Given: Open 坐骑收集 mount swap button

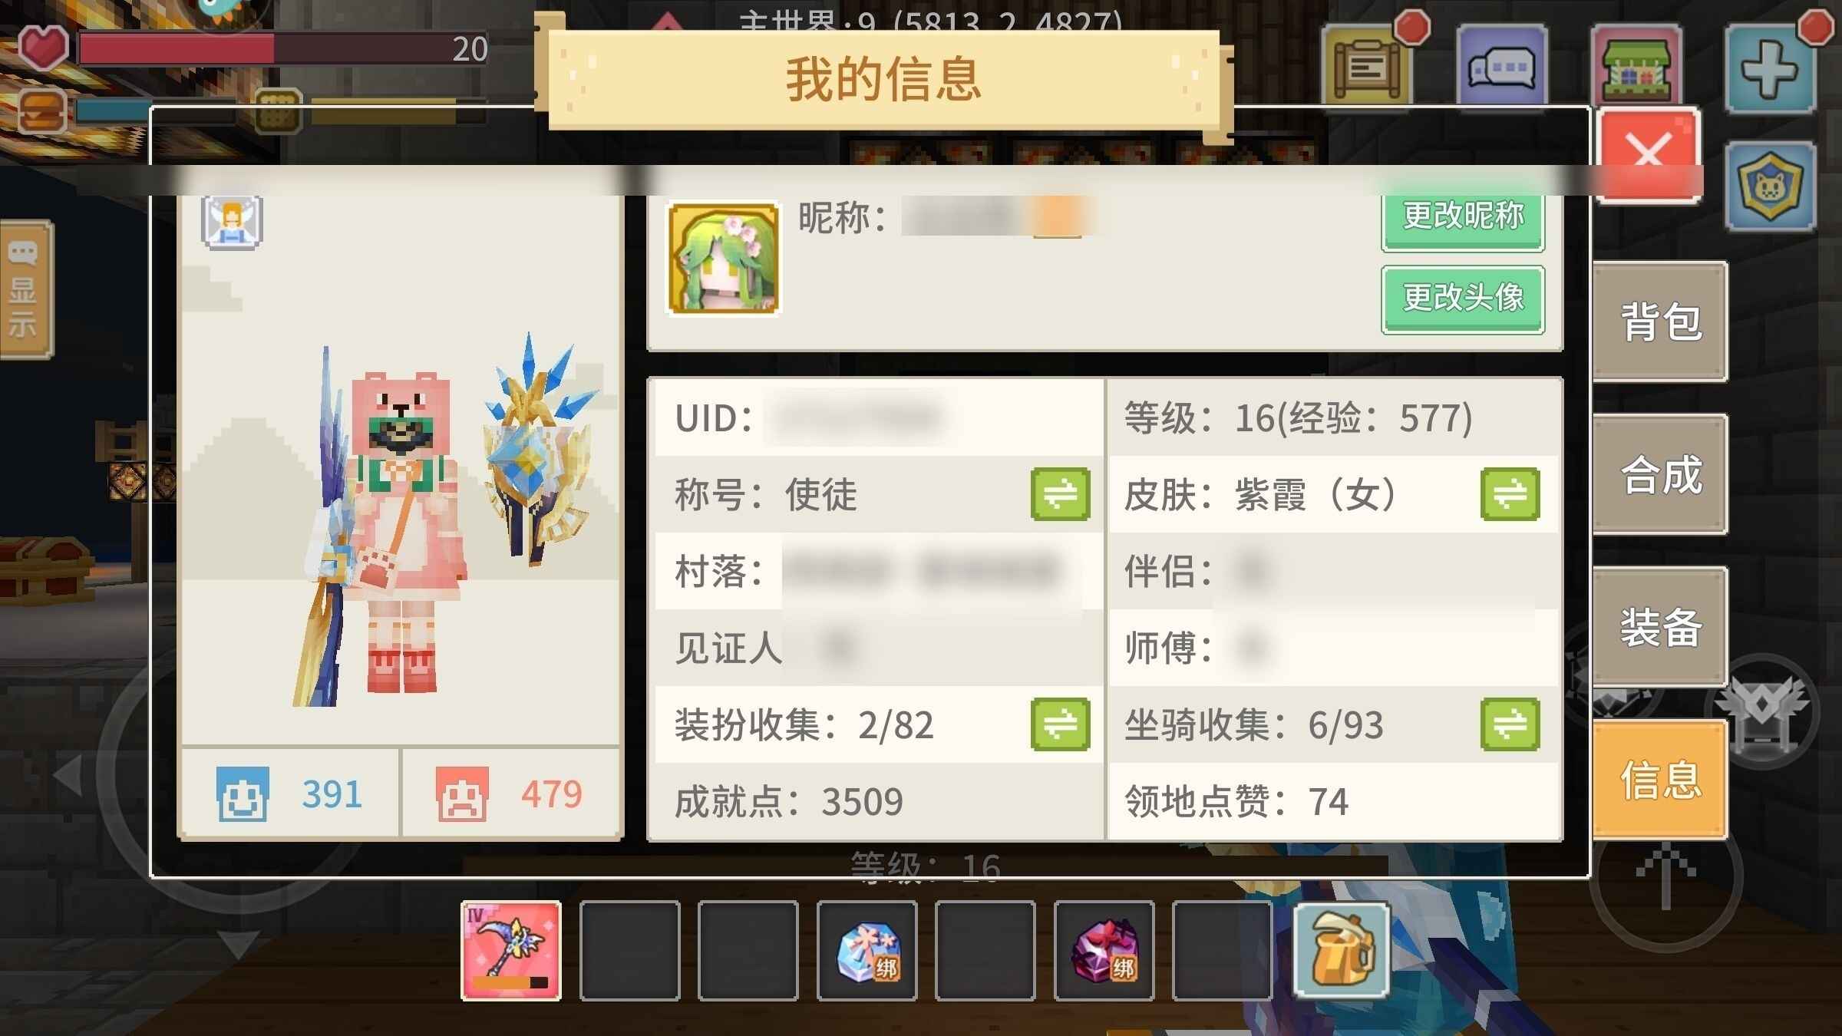Looking at the screenshot, I should [1510, 724].
